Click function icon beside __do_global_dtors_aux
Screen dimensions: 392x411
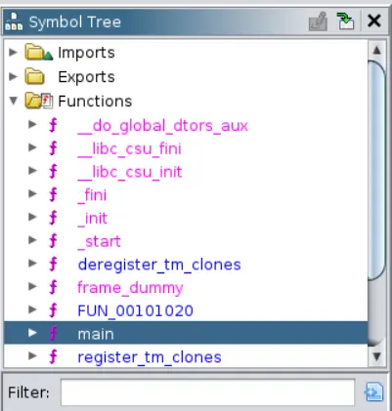click(x=53, y=125)
